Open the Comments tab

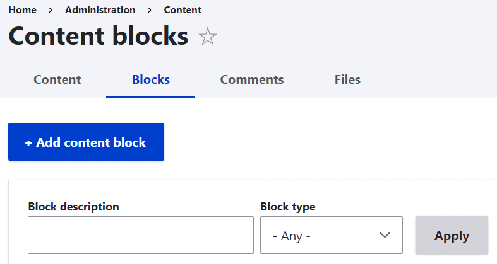pyautogui.click(x=251, y=79)
